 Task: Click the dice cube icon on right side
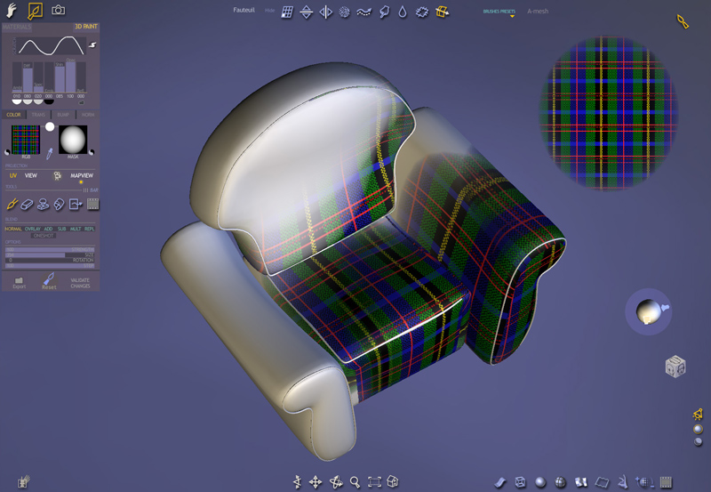675,367
